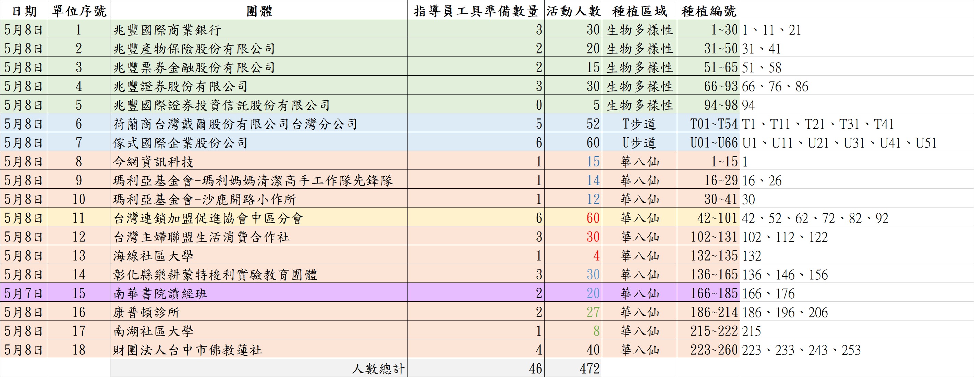Click the total cell showing 472

(x=573, y=368)
